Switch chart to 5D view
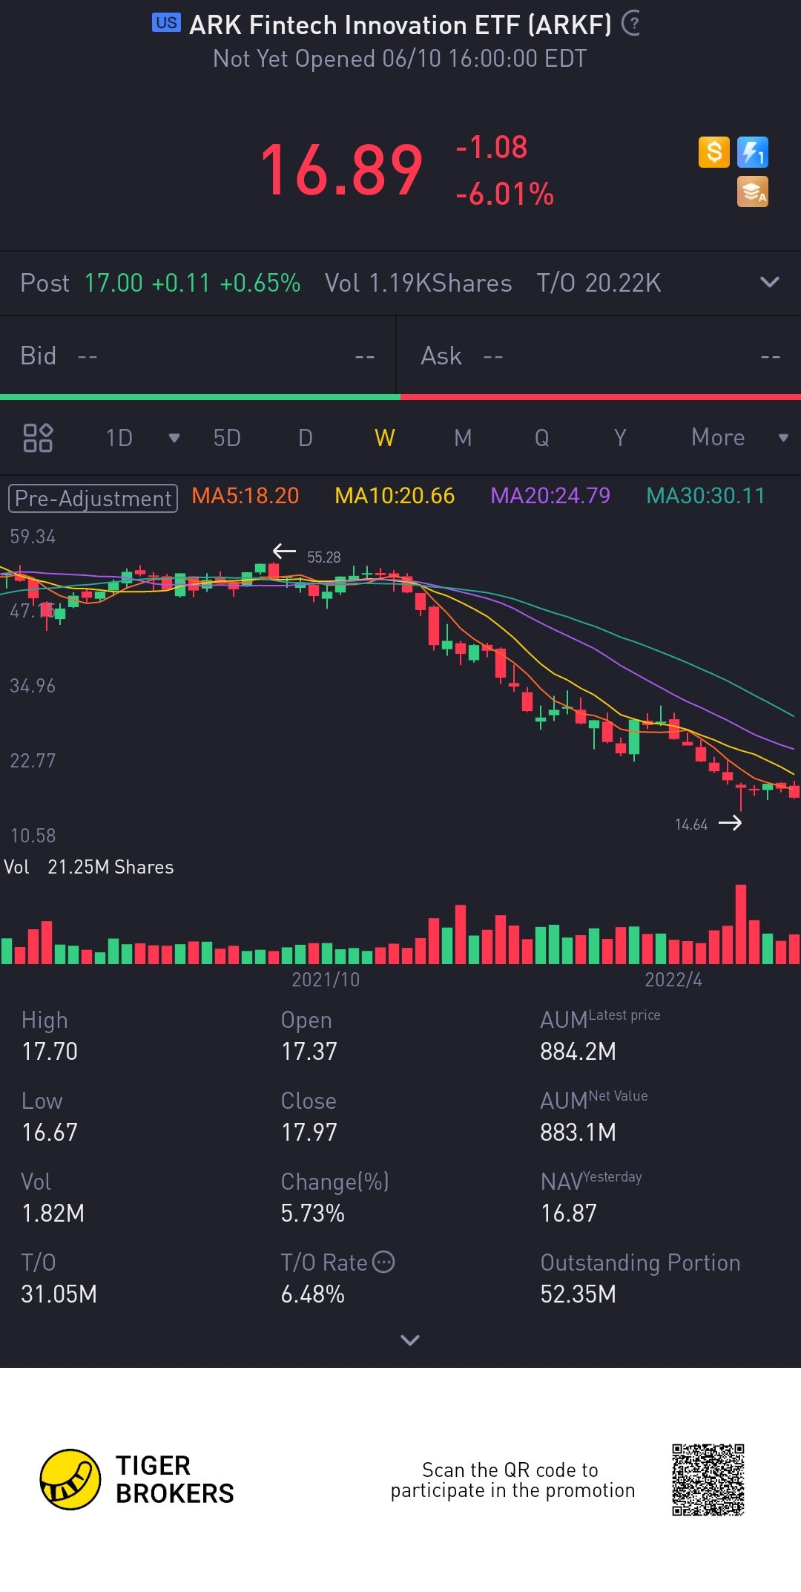The image size is (801, 1592). pyautogui.click(x=227, y=438)
